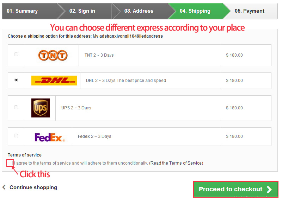The width and height of the screenshot is (282, 198).
Task: Click the arrow on Proceed to checkout
Action: point(269,189)
